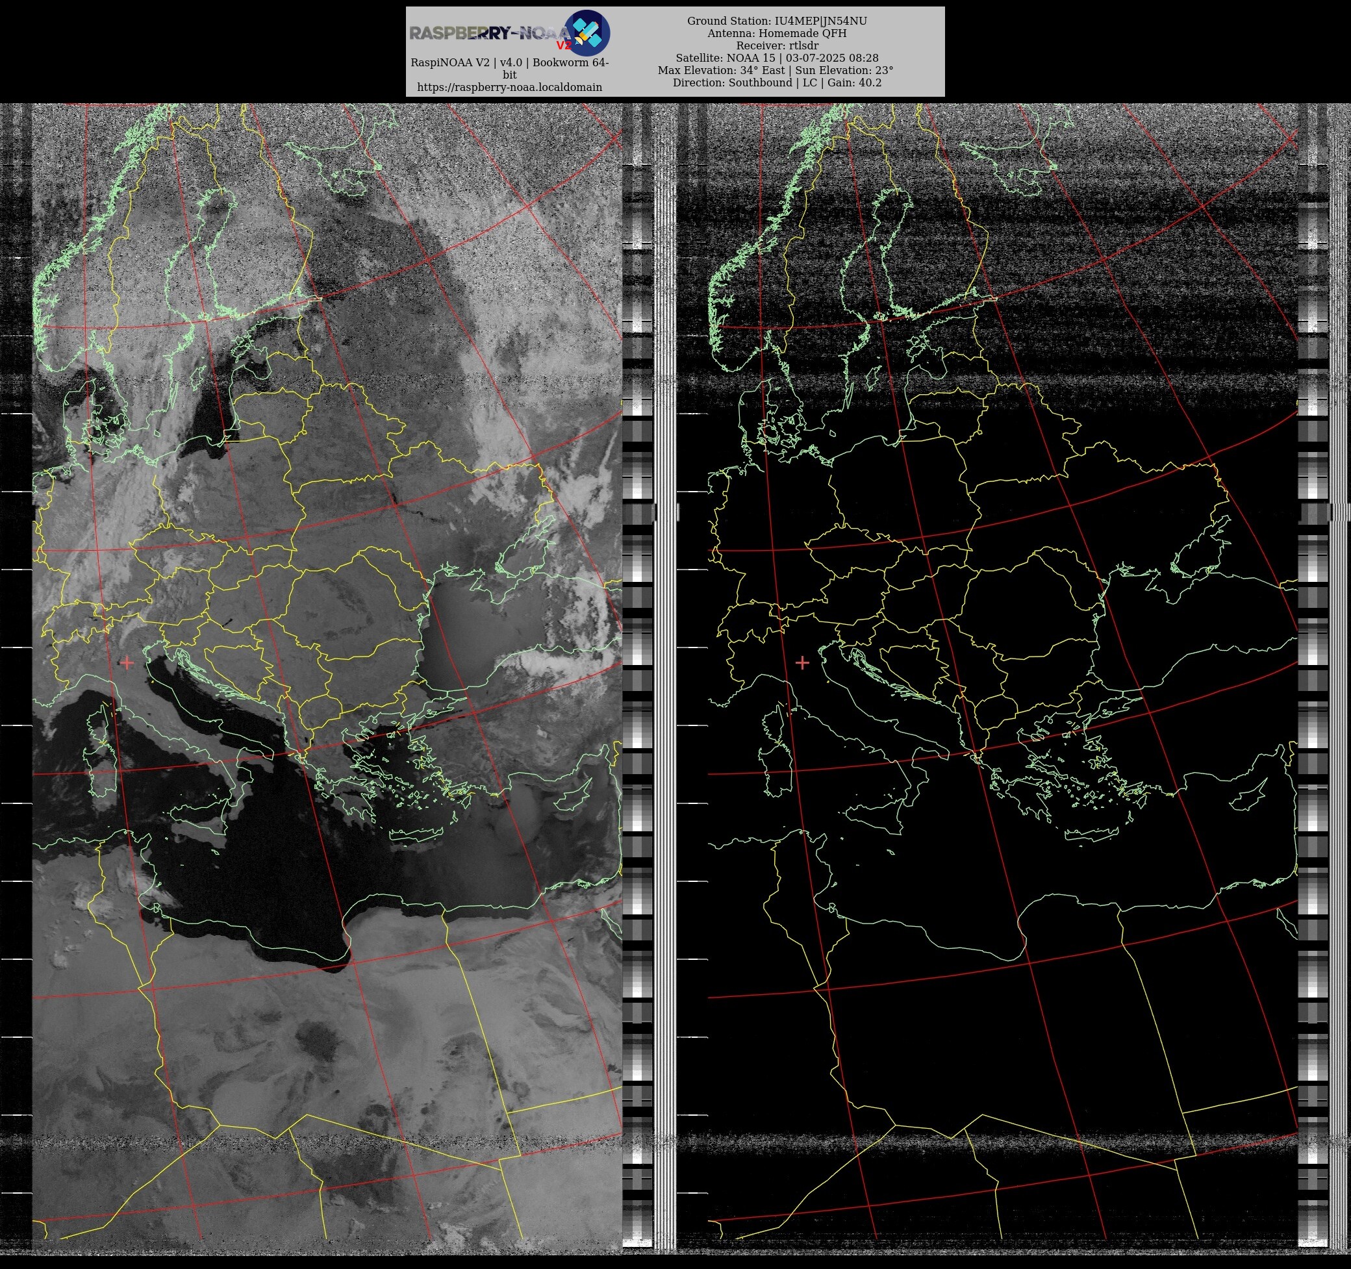Click 'Direction: Southbound | LC | Gain: 40.2' text
Viewport: 1351px width, 1269px height.
coord(777,82)
